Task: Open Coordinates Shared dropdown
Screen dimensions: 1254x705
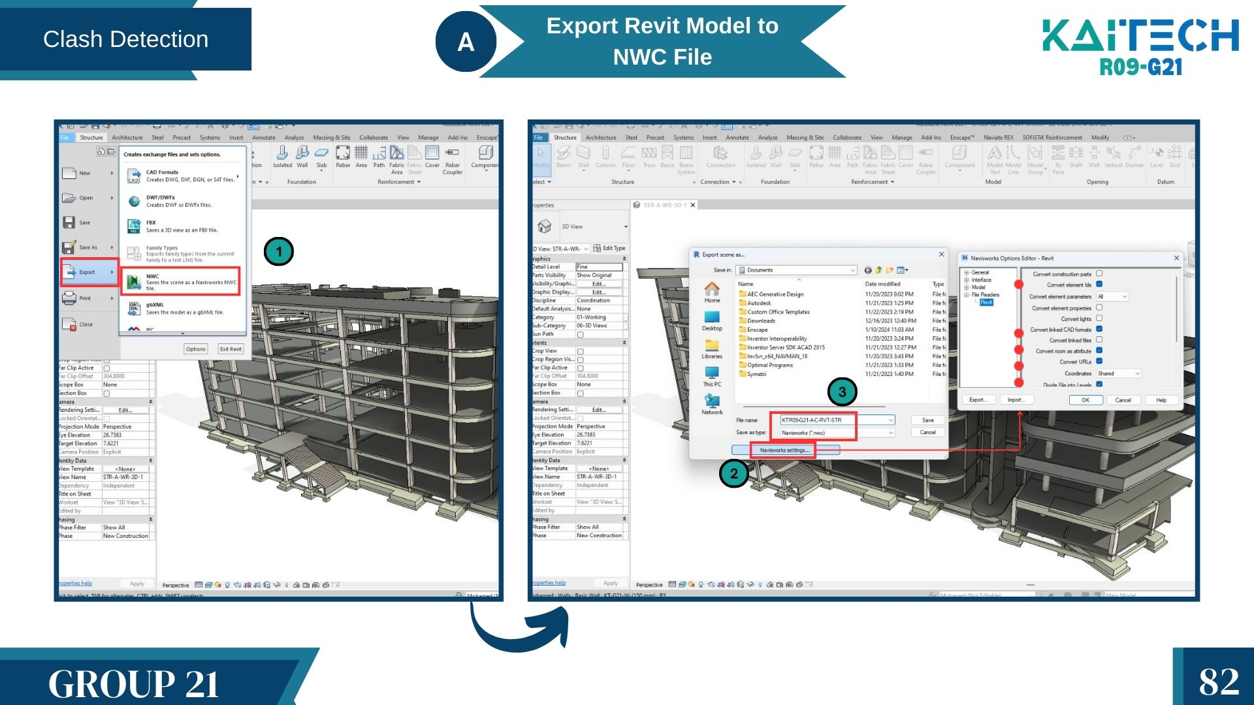Action: pyautogui.click(x=1119, y=373)
